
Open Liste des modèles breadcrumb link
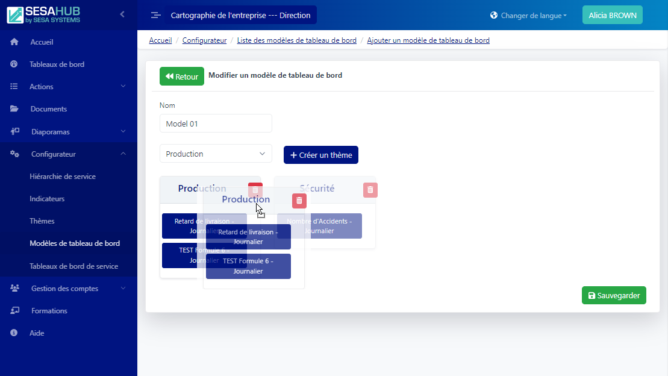pos(296,40)
